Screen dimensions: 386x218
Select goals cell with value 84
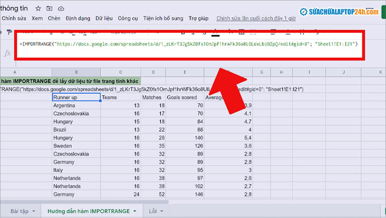pos(185,122)
